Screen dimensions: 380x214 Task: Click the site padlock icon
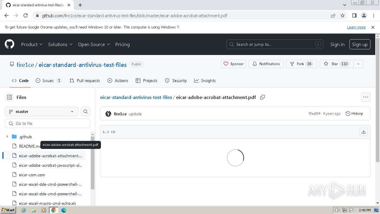click(x=37, y=15)
